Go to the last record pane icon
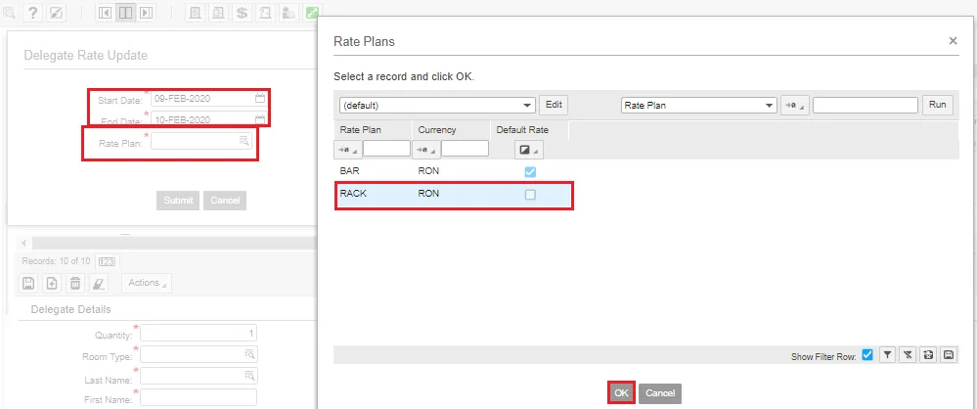The height and width of the screenshot is (409, 977). click(146, 13)
